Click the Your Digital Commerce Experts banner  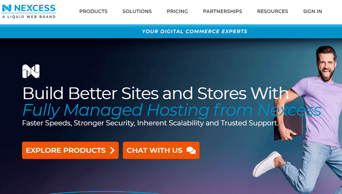pyautogui.click(x=171, y=31)
